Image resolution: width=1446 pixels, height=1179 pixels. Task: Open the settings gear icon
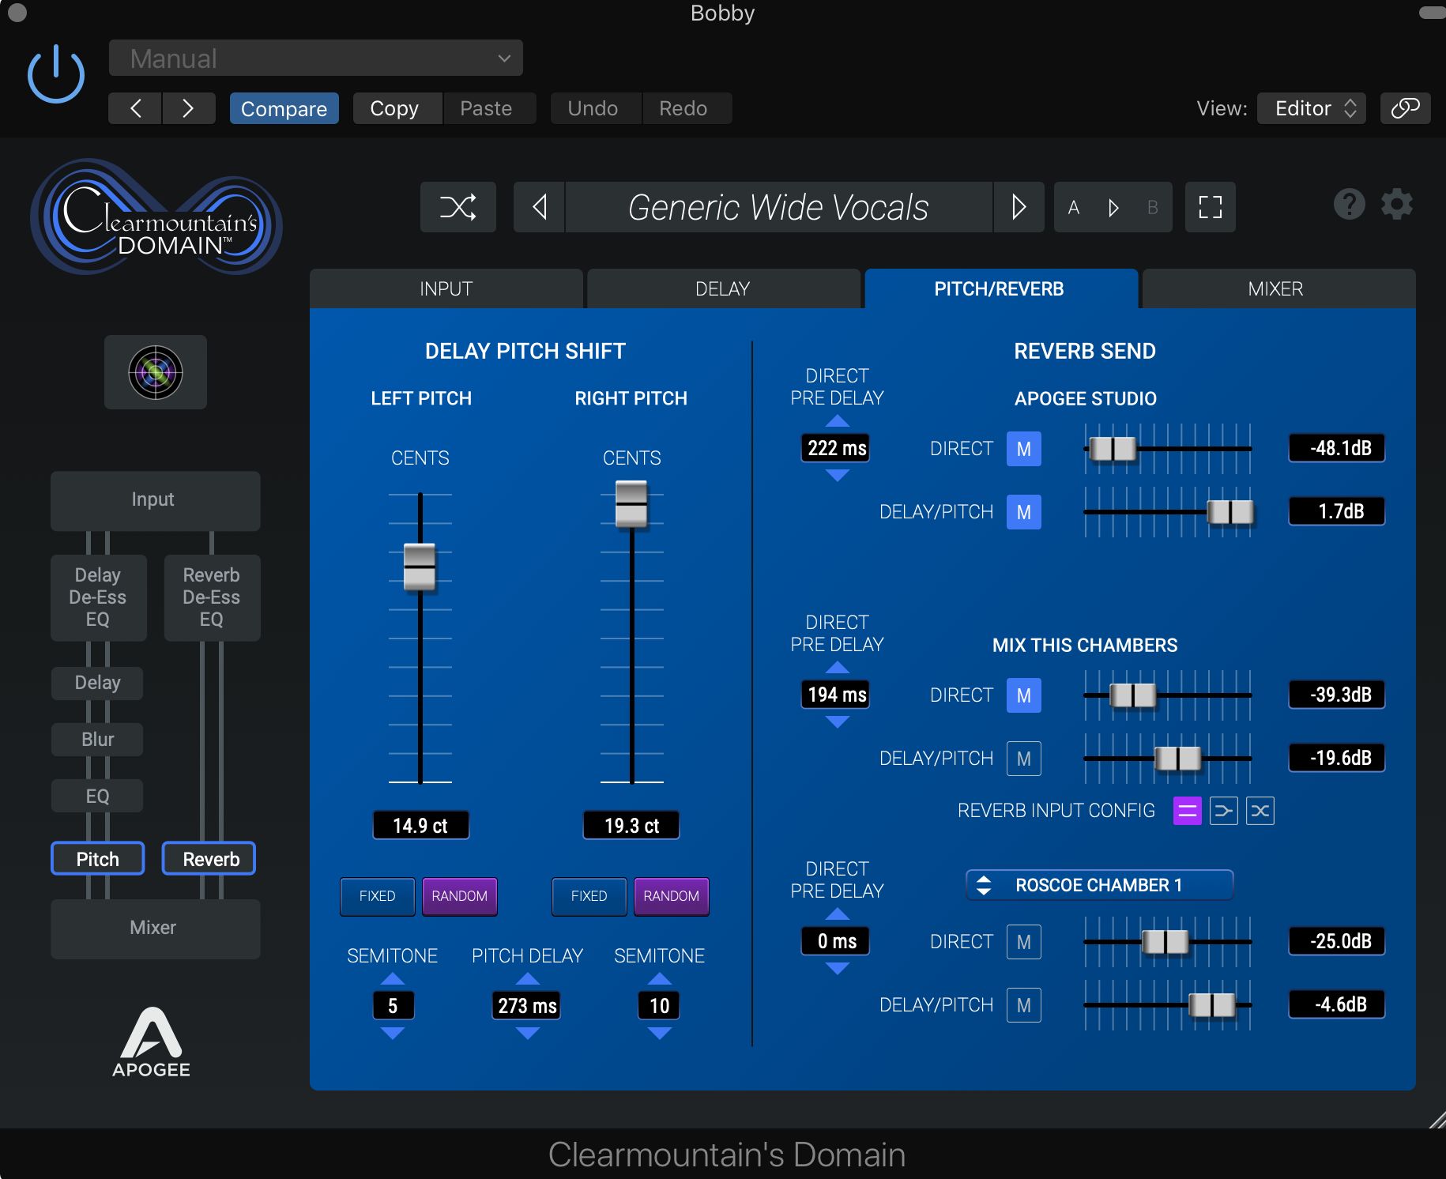pos(1397,204)
